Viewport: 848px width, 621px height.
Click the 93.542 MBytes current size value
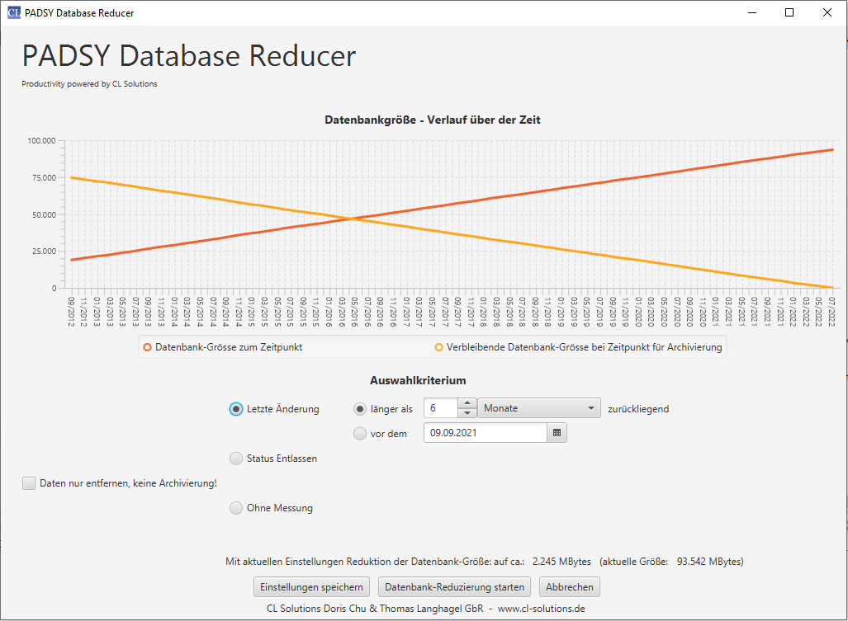[x=708, y=562]
